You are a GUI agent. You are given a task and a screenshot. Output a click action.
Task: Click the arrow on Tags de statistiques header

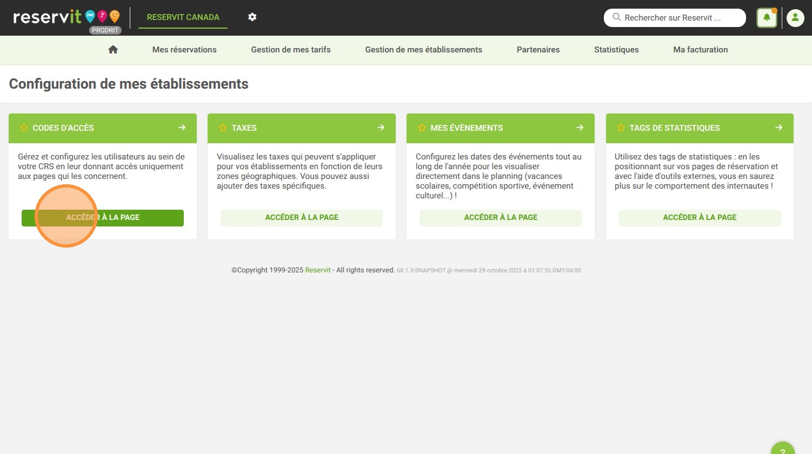(778, 128)
